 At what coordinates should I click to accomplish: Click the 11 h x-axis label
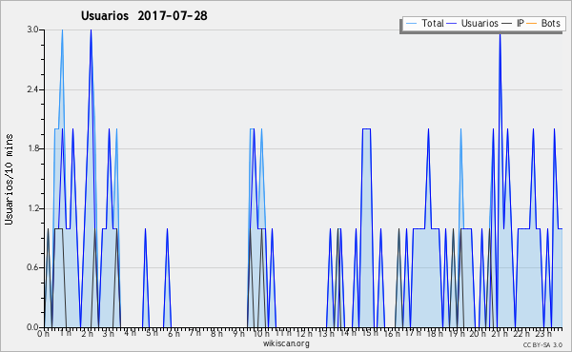pos(283,333)
